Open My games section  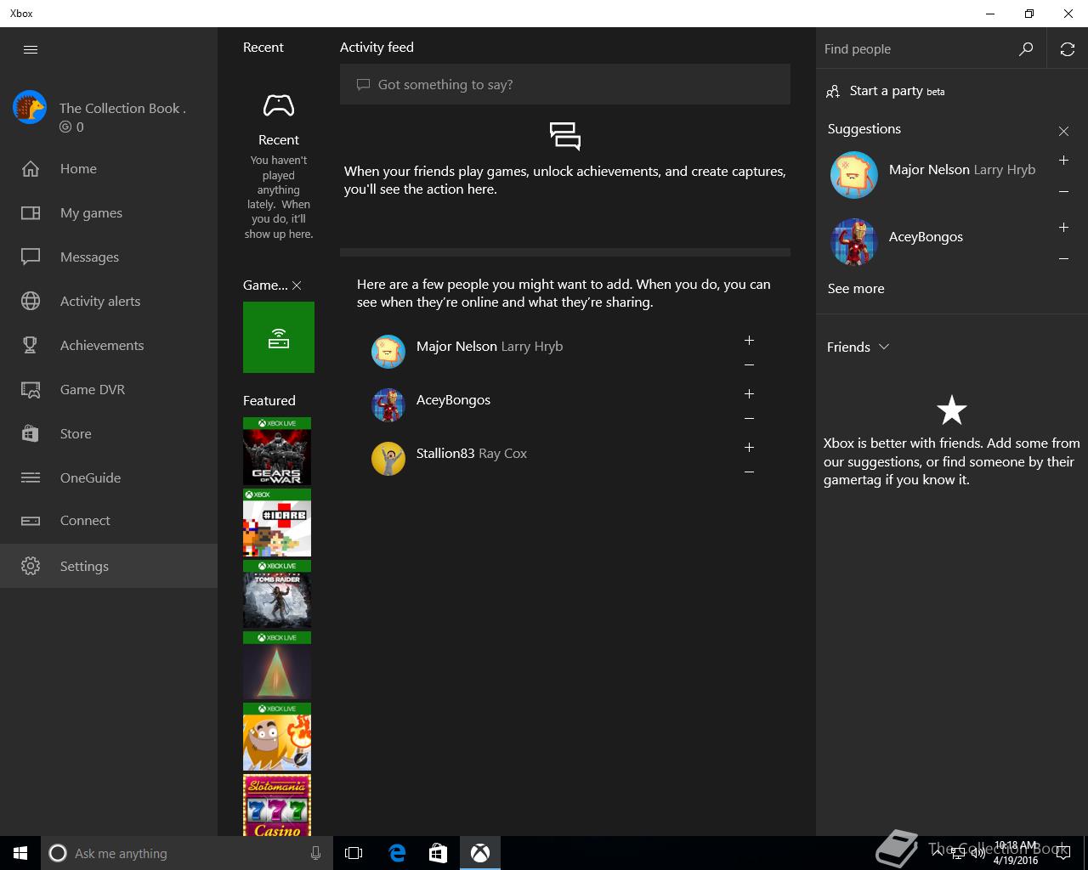click(109, 212)
